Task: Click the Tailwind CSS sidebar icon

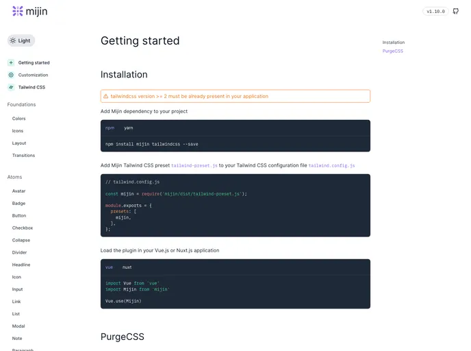Action: 11,87
